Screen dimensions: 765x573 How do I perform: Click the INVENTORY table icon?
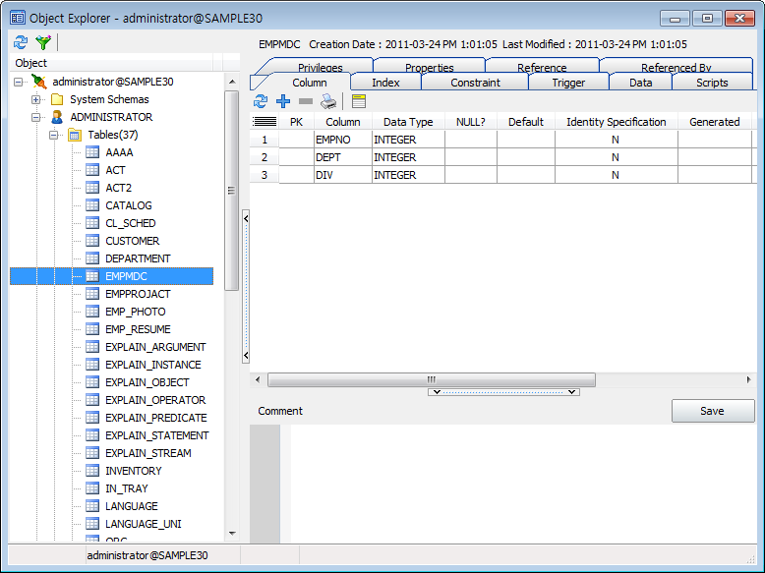[x=92, y=471]
